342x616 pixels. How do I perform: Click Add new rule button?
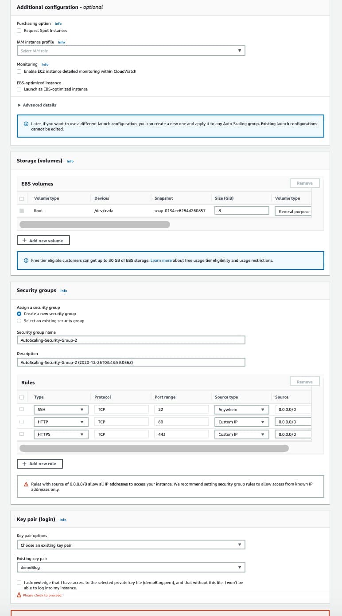click(40, 463)
